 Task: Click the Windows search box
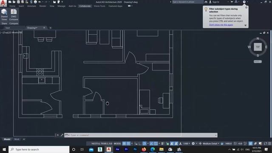(x=39, y=149)
